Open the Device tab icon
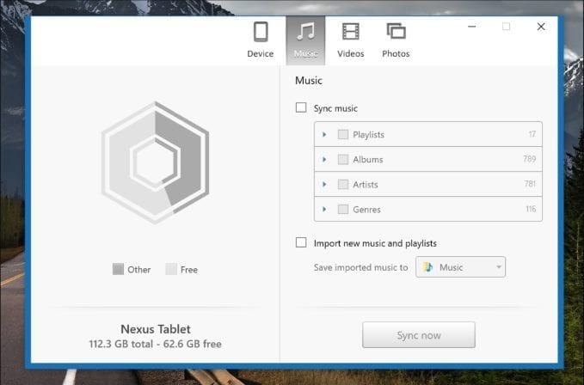This screenshot has height=385, width=584. (x=260, y=34)
